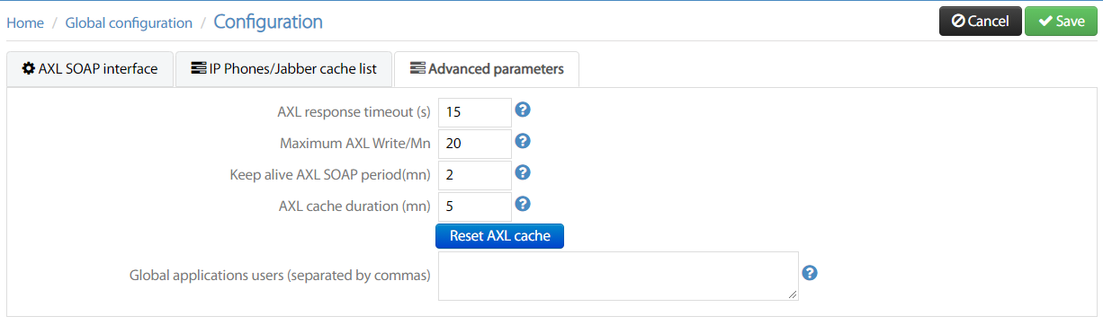The image size is (1103, 325).
Task: Cancel the configuration changes
Action: [980, 22]
